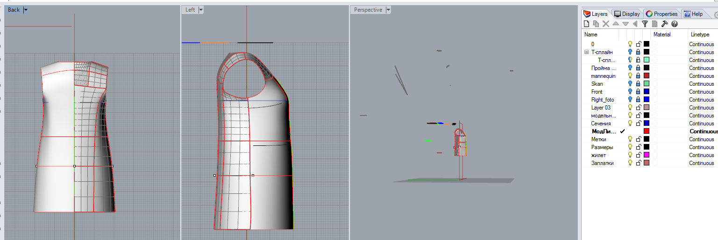This screenshot has height=240, width=718.
Task: Click the Linetype column header
Action: tap(699, 34)
